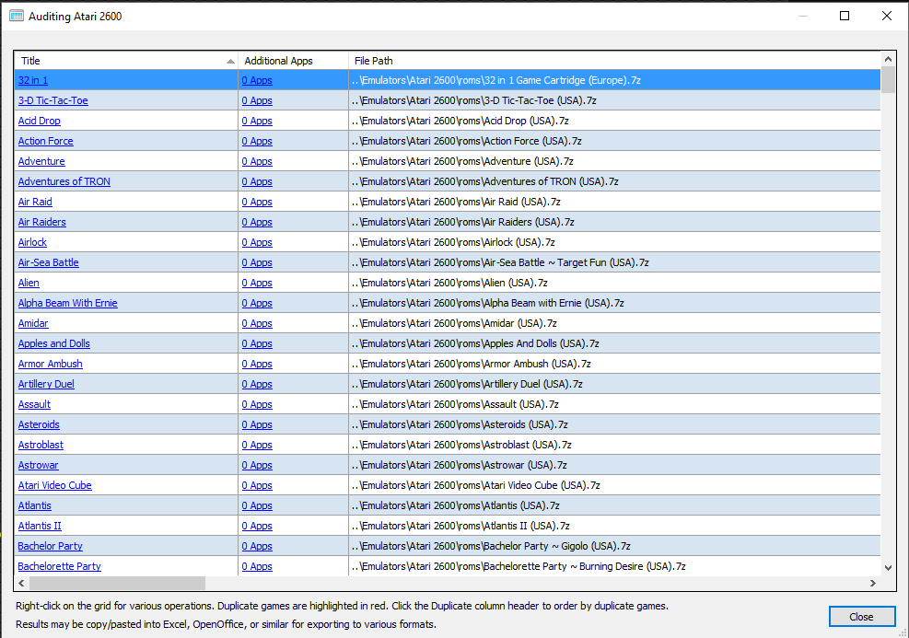Sort by the Additional Apps column header
This screenshot has height=638, width=909.
pyautogui.click(x=293, y=61)
